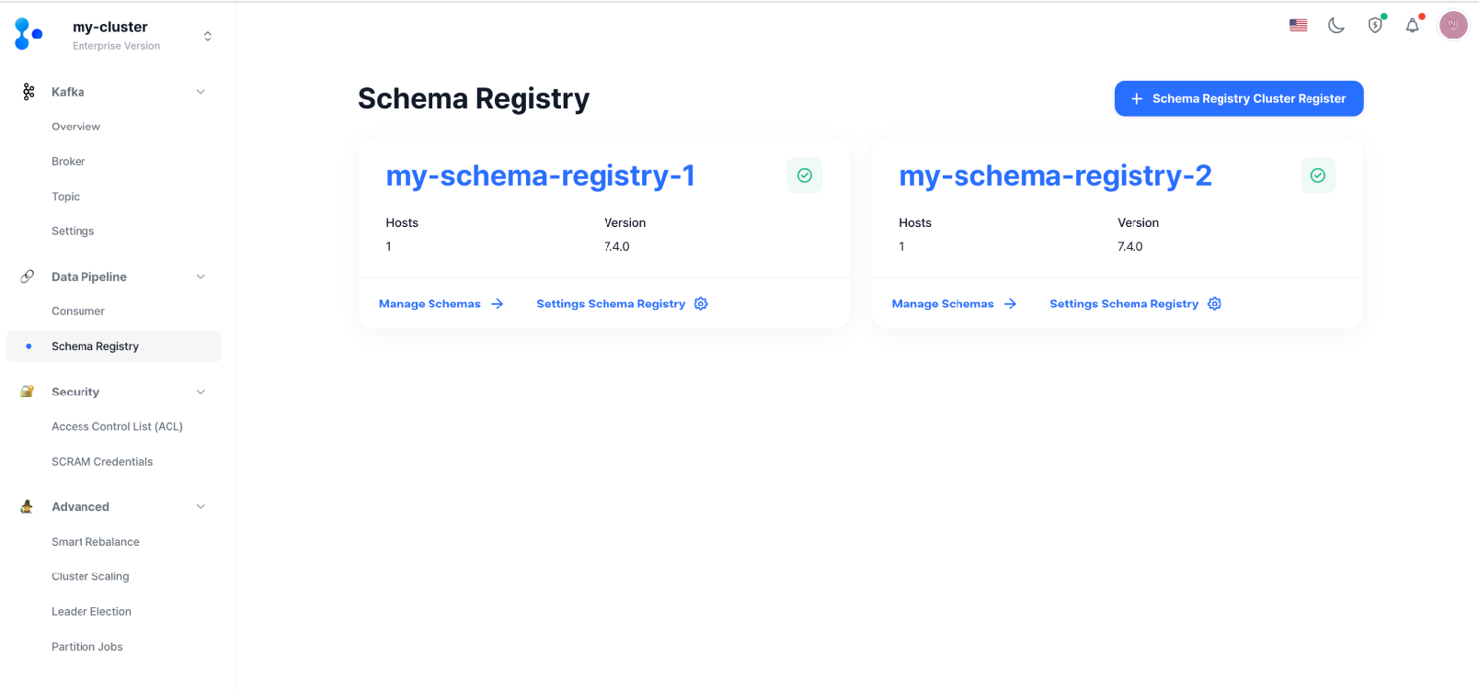Click the Security padlock icon in sidebar

click(26, 391)
